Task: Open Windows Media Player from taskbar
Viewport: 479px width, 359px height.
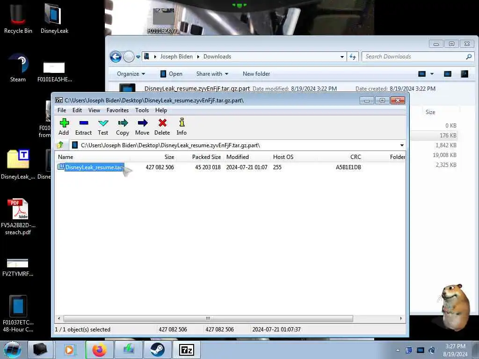Action: 70,350
